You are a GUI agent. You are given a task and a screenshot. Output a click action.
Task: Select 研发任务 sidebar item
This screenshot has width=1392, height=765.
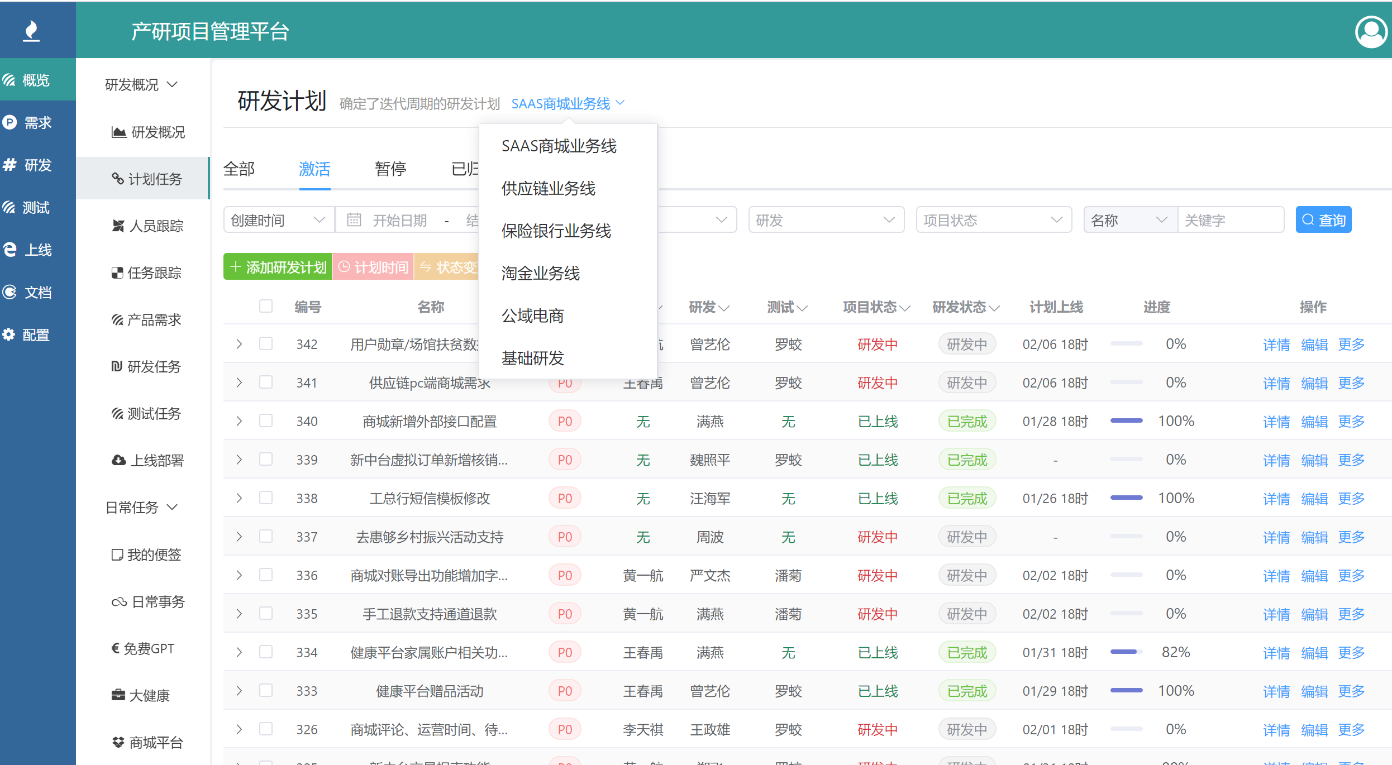click(146, 367)
